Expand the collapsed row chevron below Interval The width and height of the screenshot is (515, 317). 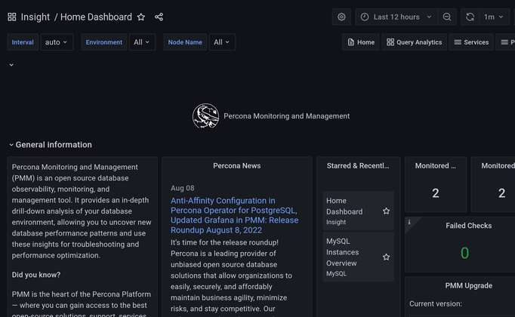11,65
